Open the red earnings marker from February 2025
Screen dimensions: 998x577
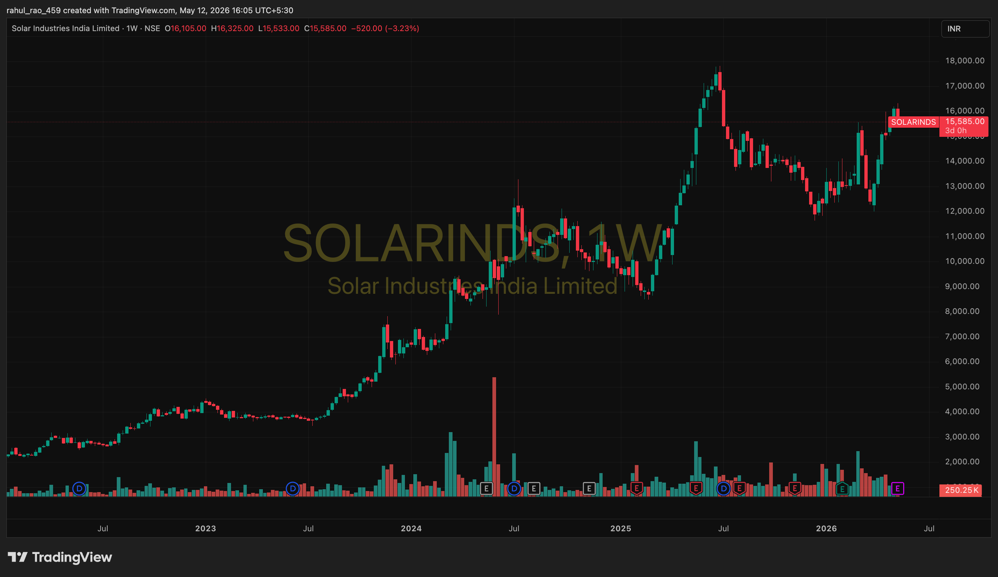coord(636,489)
